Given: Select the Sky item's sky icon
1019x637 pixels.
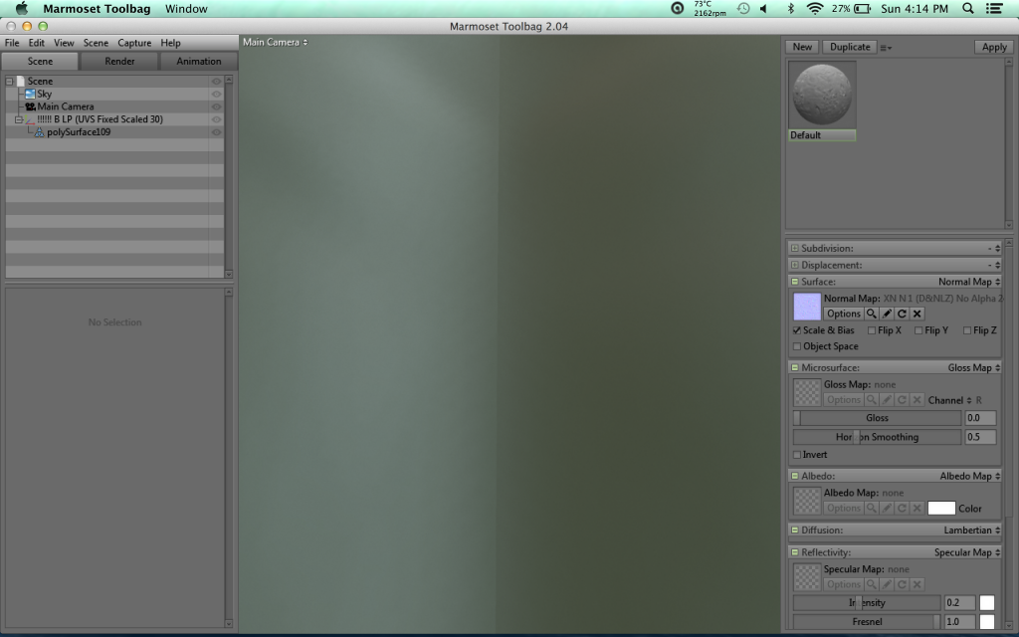Looking at the screenshot, I should [x=30, y=94].
